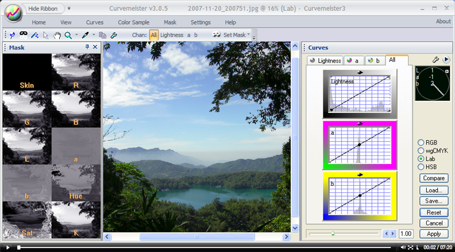Click the reverse arrow above Lightness curve
Viewport: 455px width, 252px height.
(x=360, y=72)
